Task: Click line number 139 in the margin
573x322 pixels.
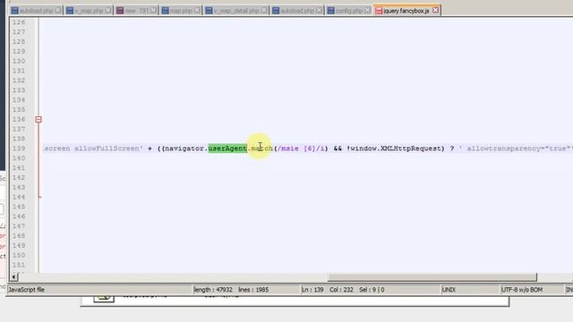Action: coord(19,148)
